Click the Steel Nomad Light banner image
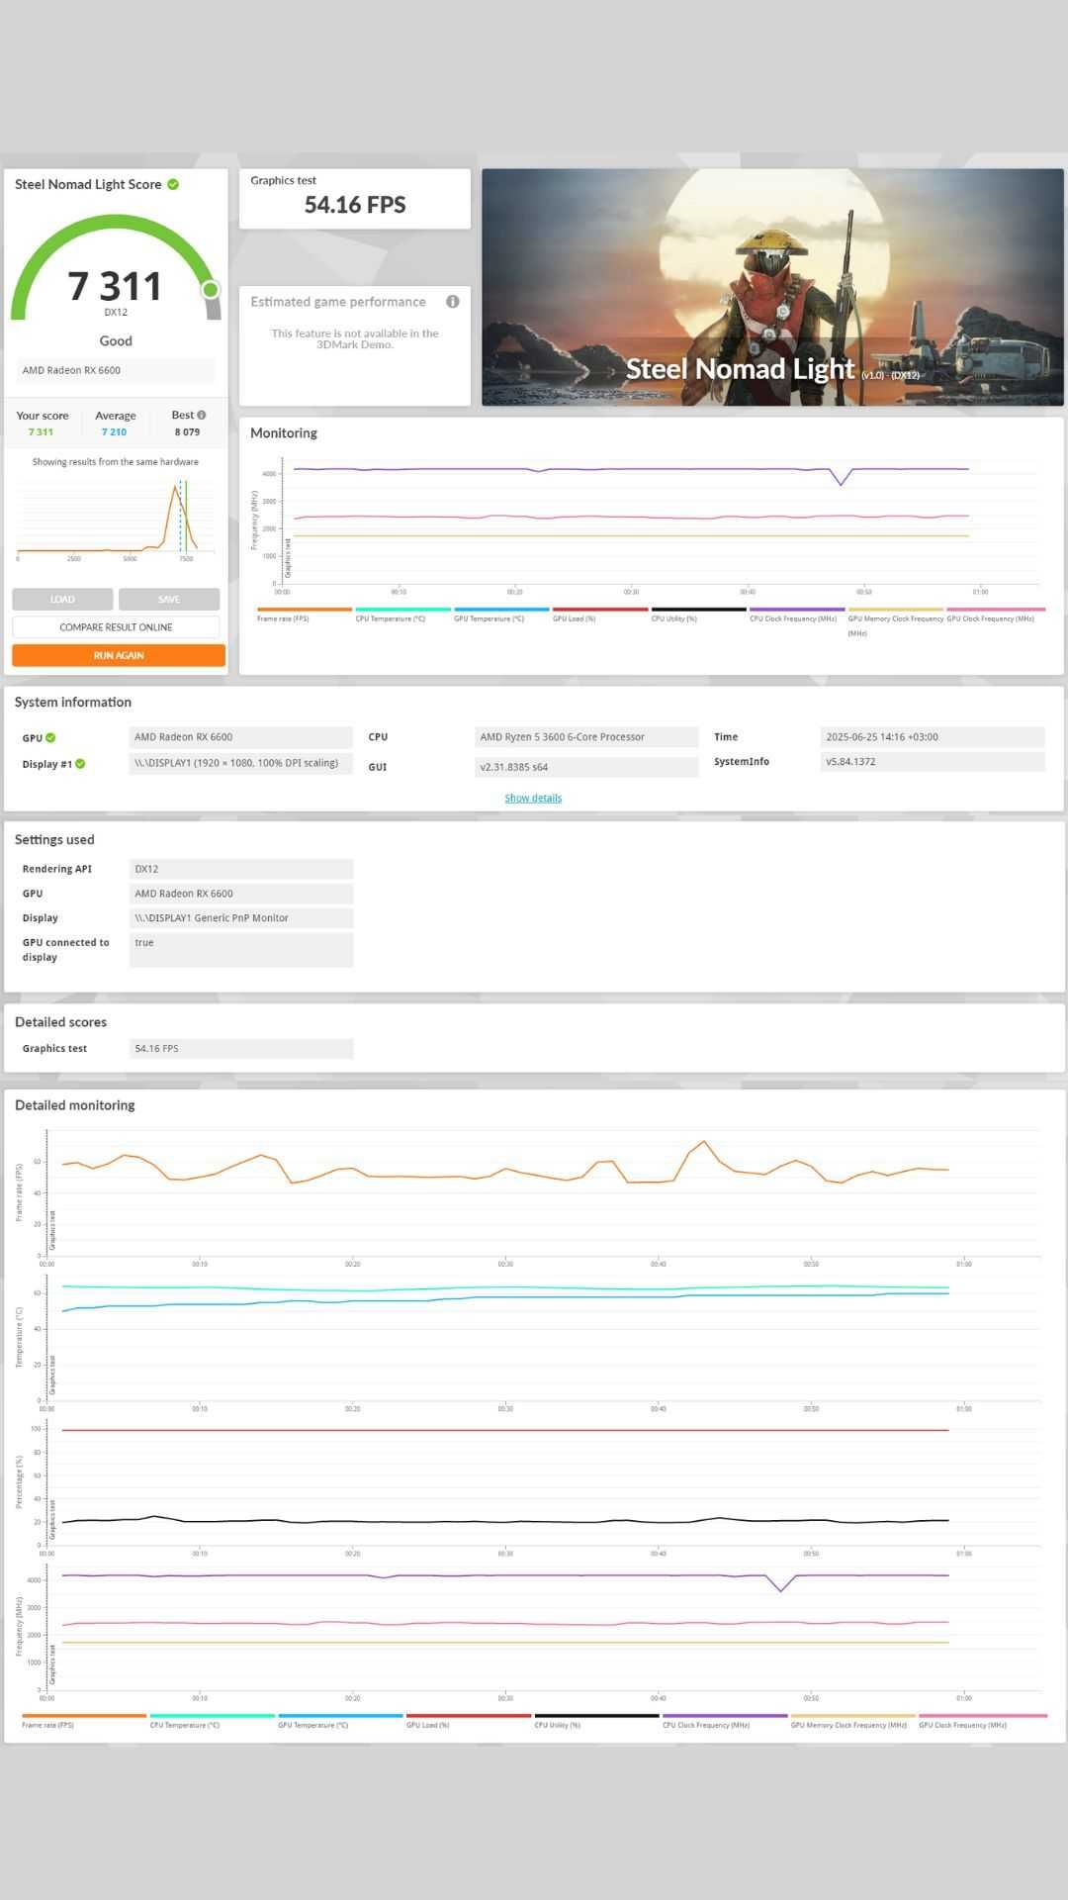 tap(772, 287)
